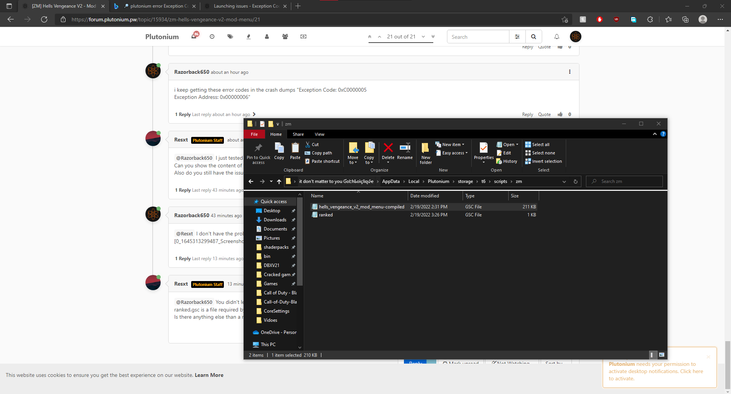Expand the New item dropdown

[x=463, y=145]
